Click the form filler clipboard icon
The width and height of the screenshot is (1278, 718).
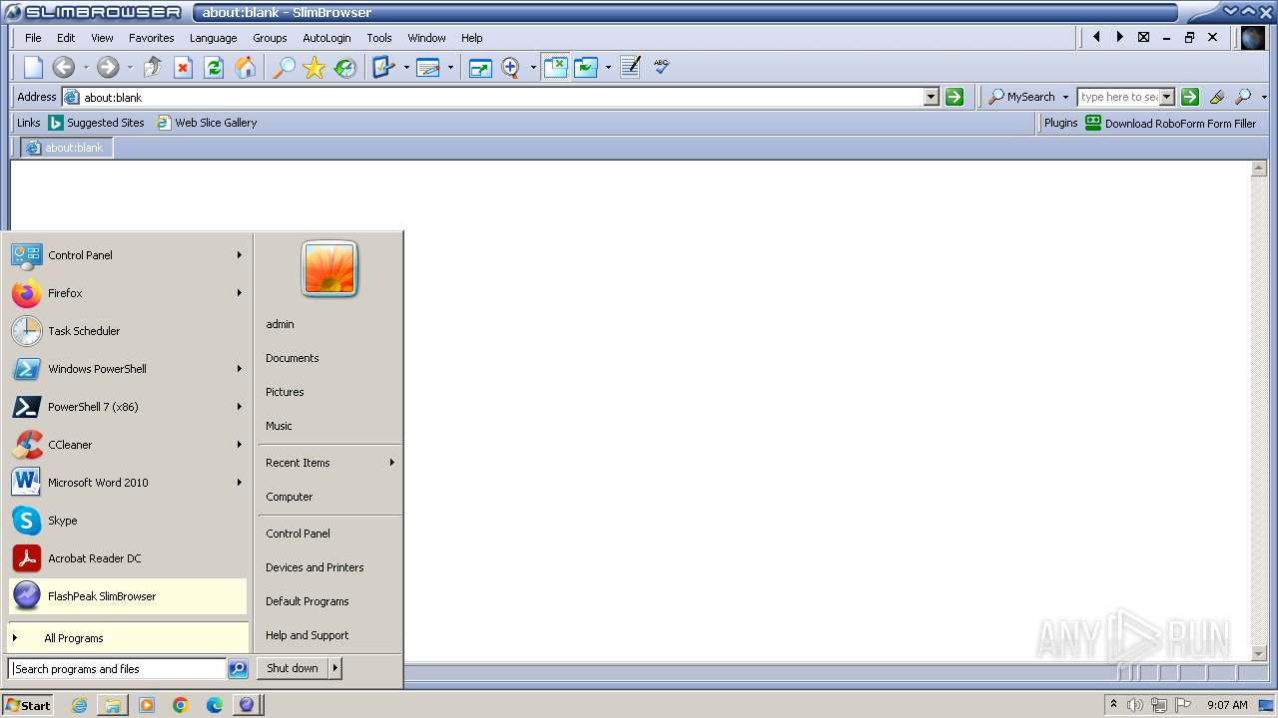pyautogui.click(x=383, y=67)
